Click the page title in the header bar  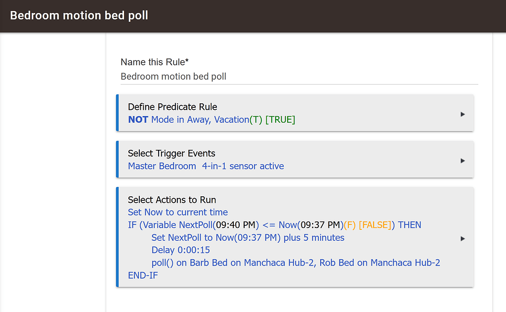point(79,15)
